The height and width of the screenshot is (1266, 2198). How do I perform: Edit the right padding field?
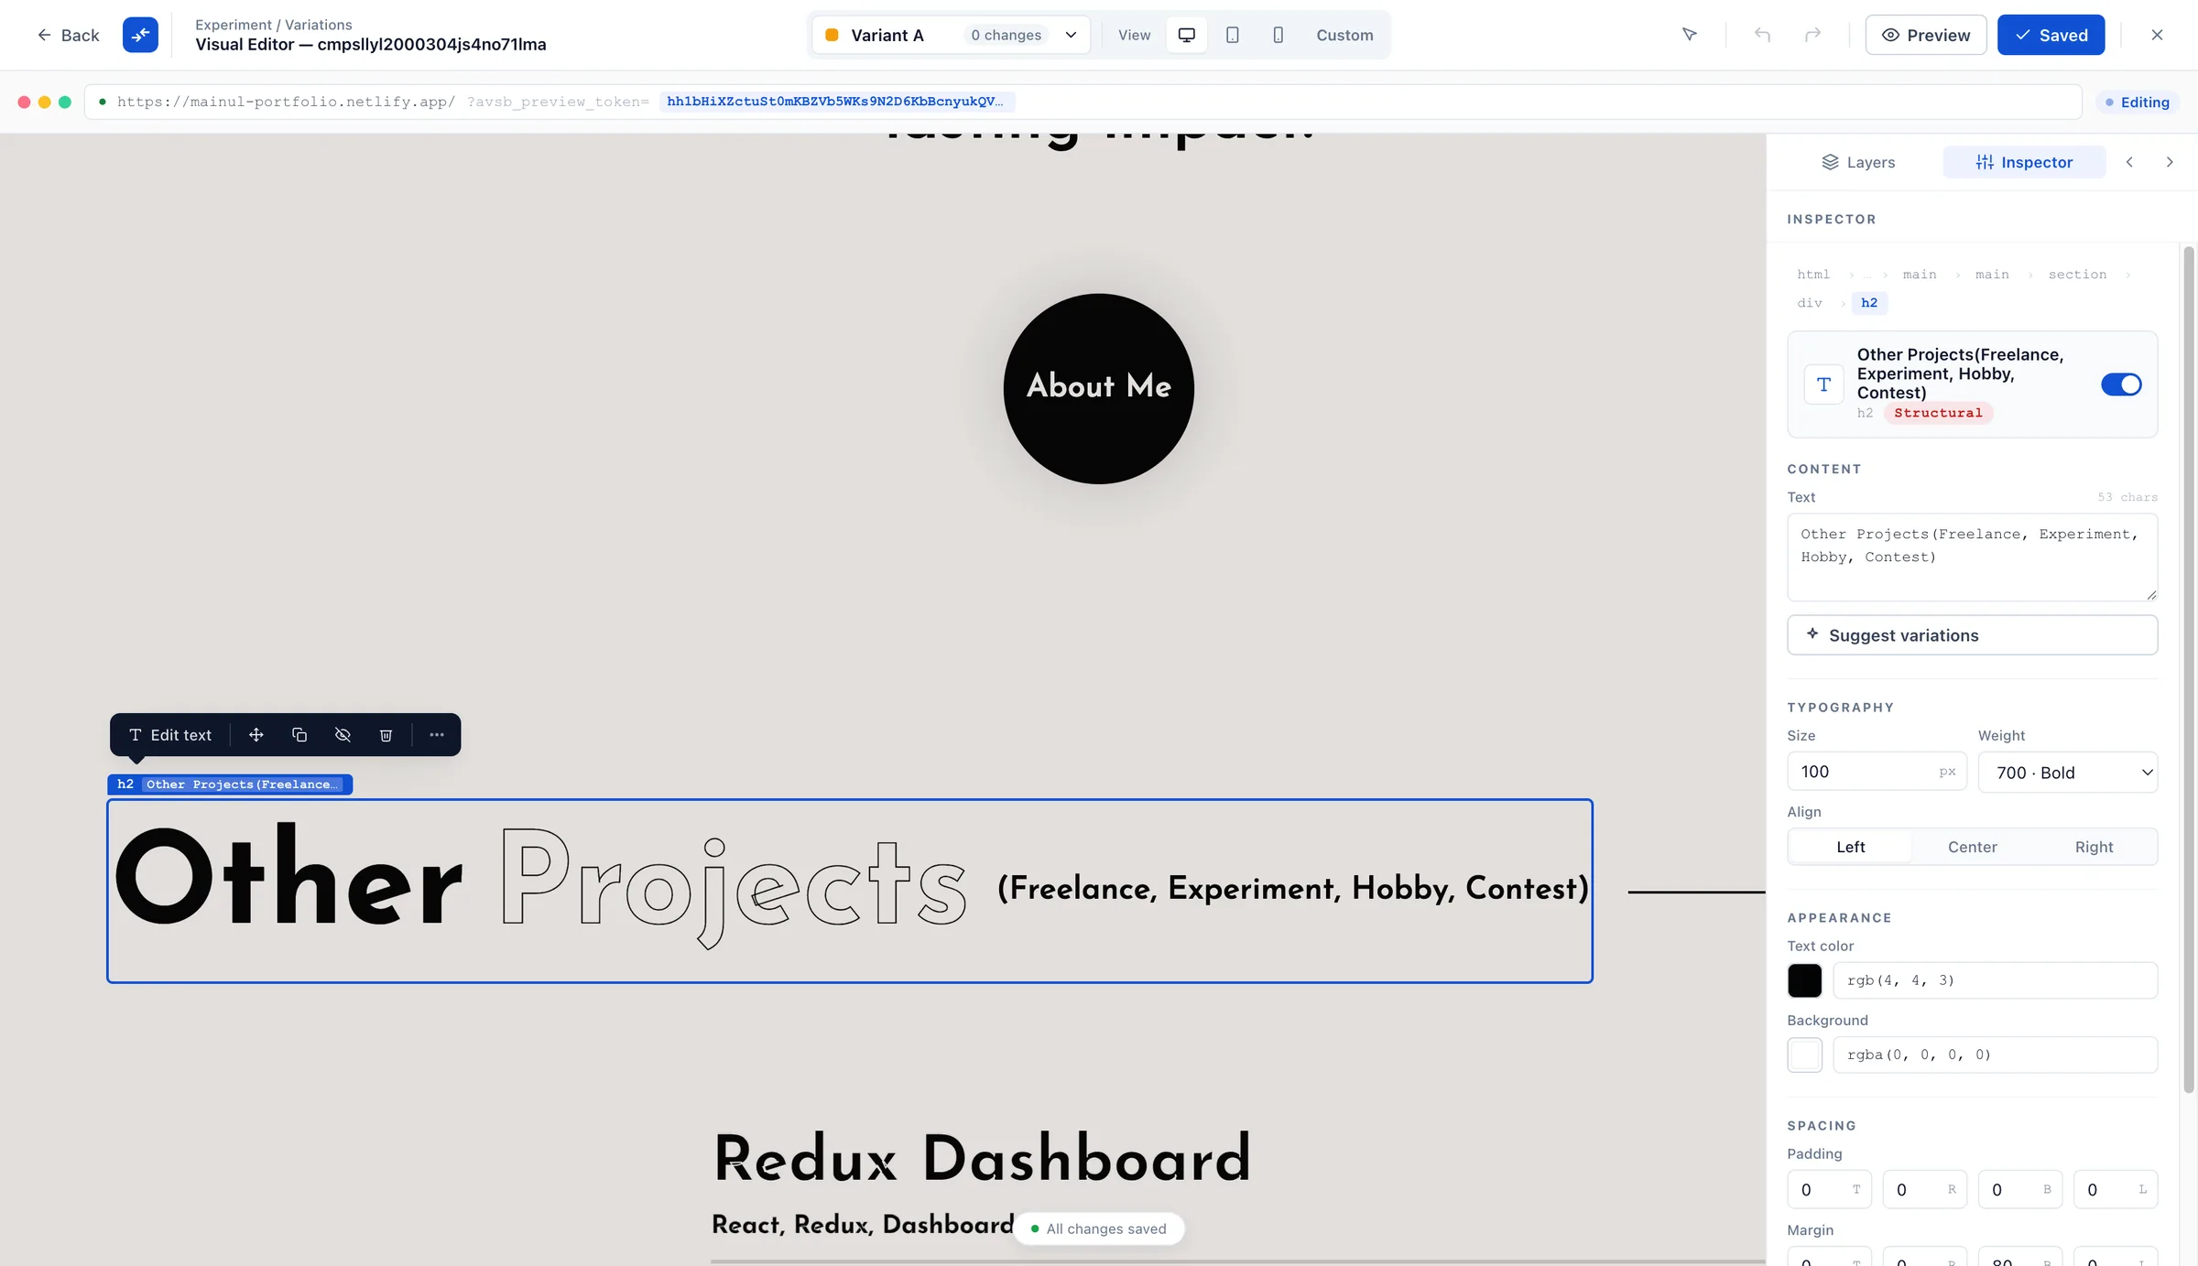coord(1924,1189)
